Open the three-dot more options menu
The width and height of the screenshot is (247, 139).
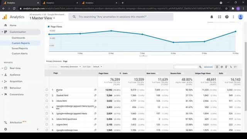tap(233, 17)
